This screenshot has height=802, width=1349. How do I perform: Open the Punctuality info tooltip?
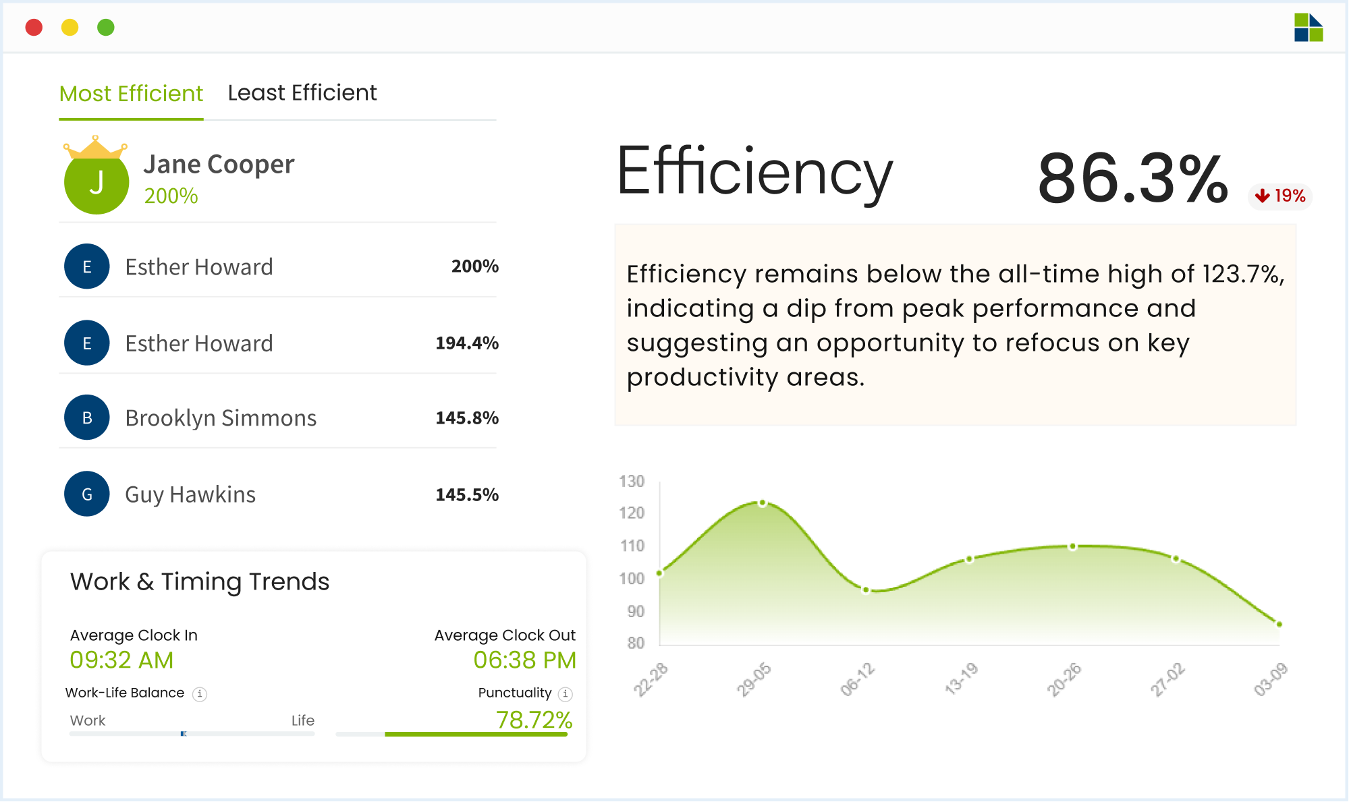pos(565,693)
